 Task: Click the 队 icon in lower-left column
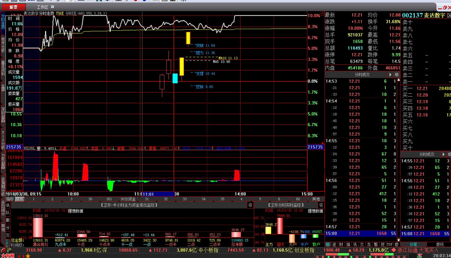(x=8, y=212)
